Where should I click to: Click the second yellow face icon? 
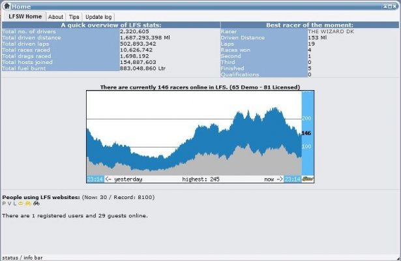pos(28,203)
